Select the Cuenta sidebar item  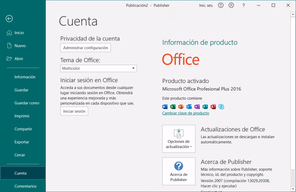[x=23, y=173]
